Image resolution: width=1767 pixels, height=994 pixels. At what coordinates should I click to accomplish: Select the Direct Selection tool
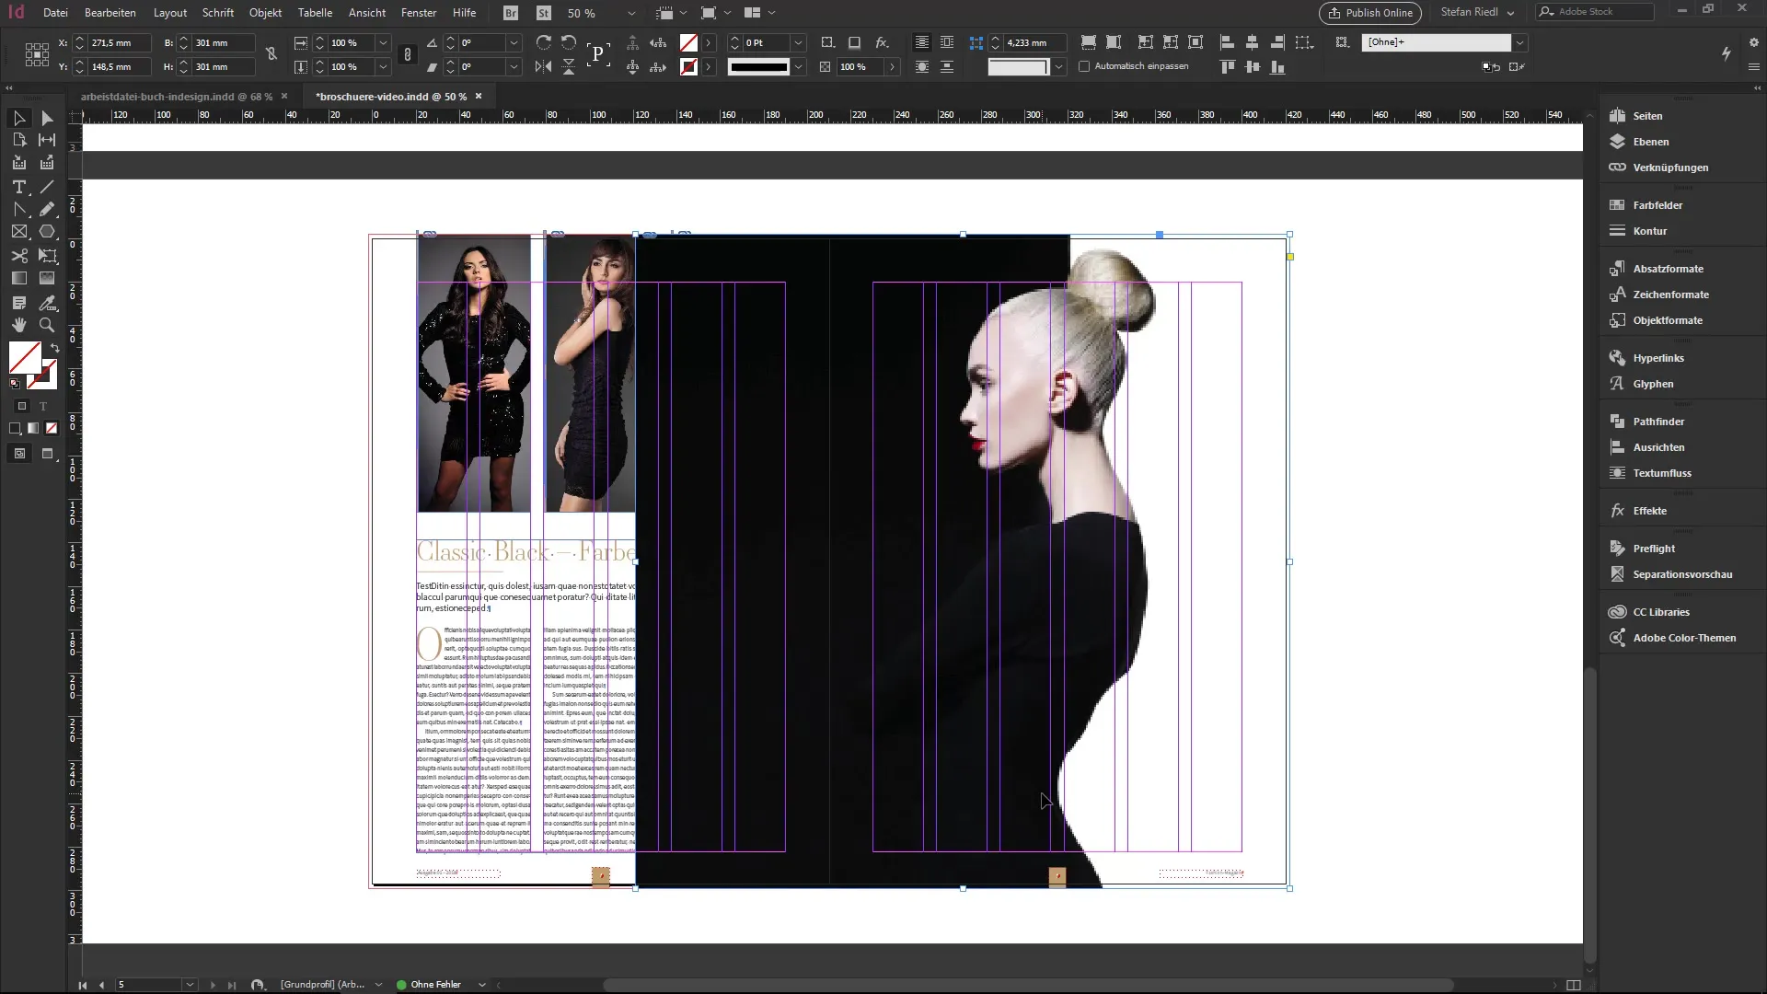coord(47,118)
